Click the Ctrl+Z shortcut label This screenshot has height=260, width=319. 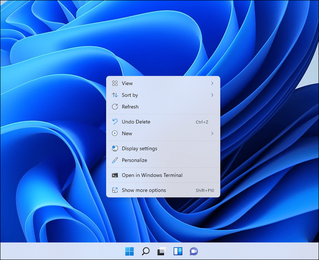202,122
